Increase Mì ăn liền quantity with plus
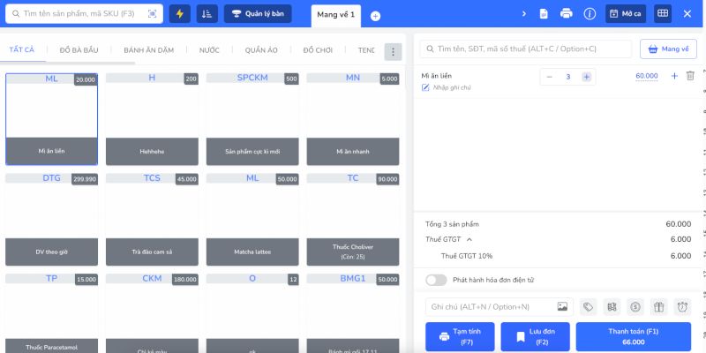Viewport: 706px width, 353px height. 587,77
